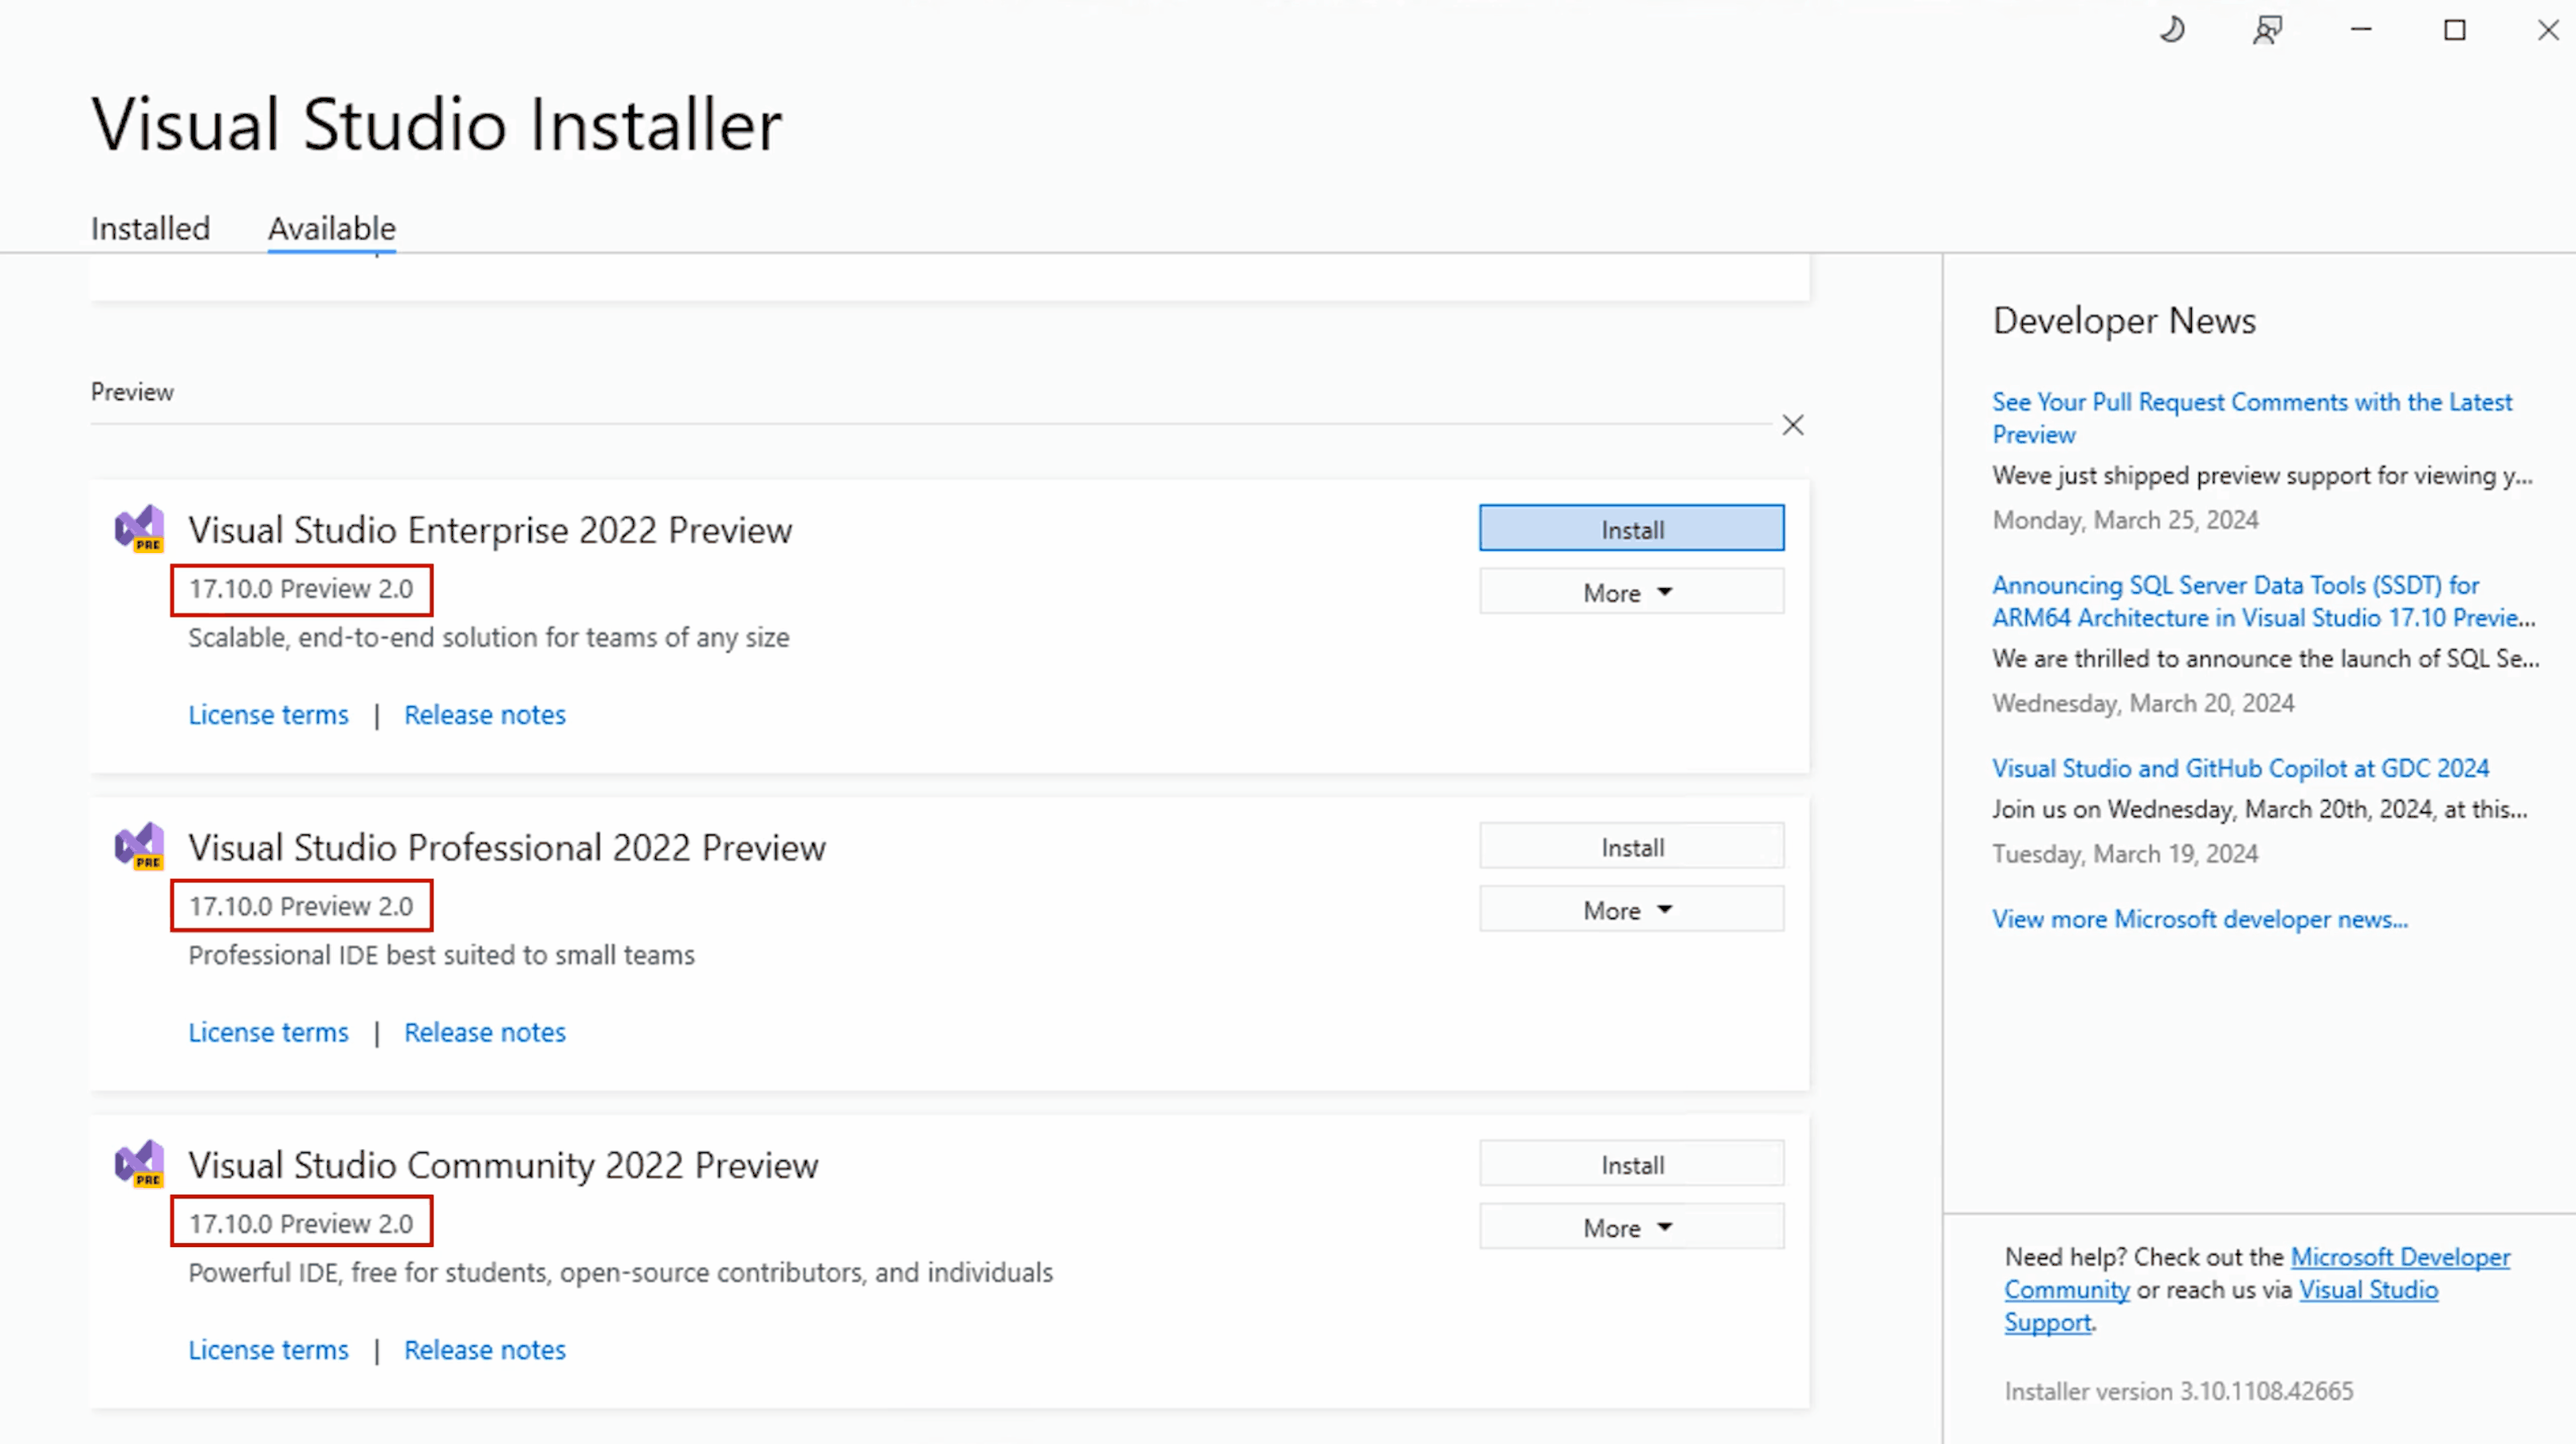Select the Available tab

[x=331, y=228]
